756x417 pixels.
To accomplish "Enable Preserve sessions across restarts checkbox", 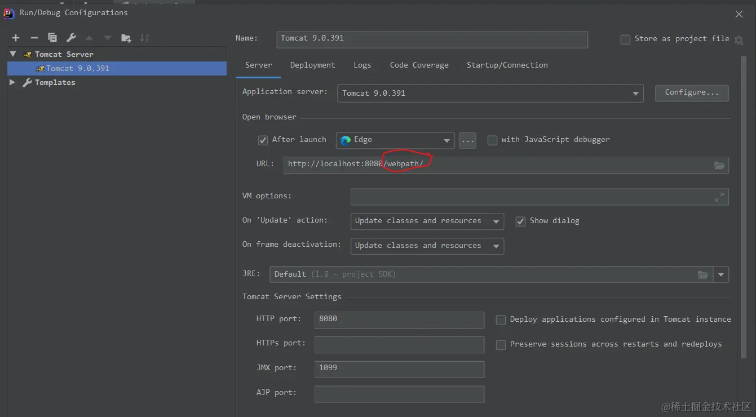I will [x=501, y=345].
